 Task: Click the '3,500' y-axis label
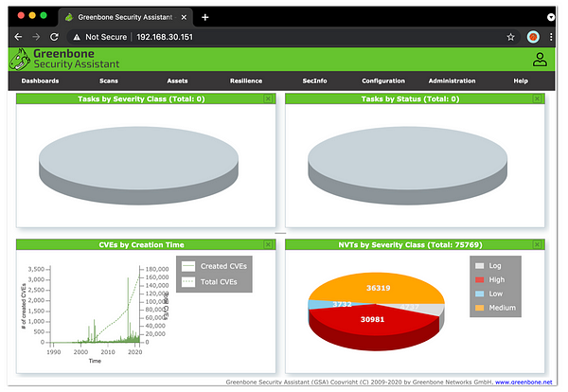36,269
